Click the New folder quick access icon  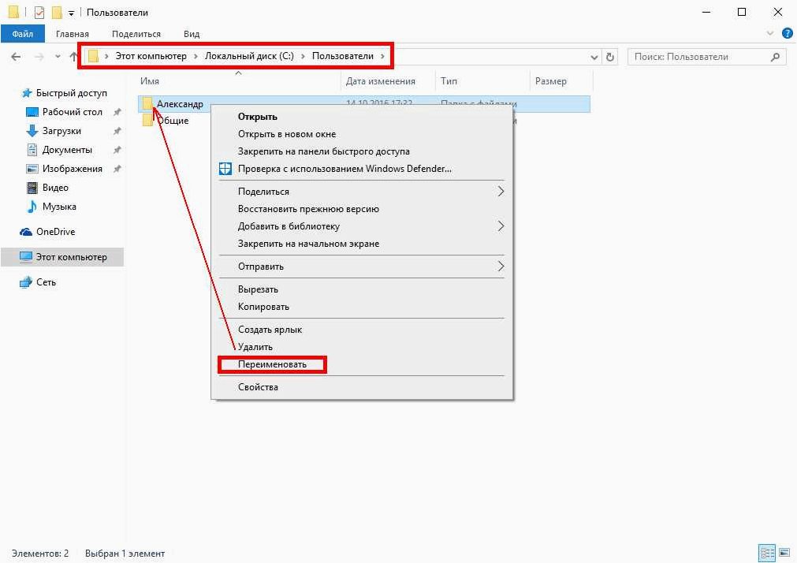tap(57, 12)
